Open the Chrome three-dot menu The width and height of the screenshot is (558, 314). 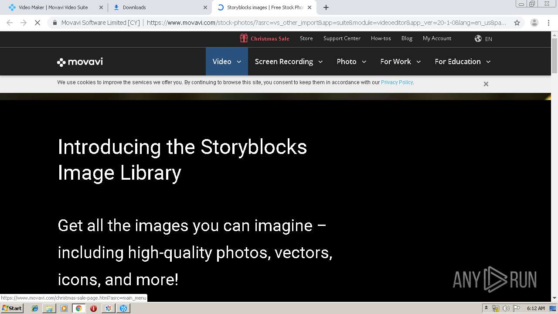[549, 23]
